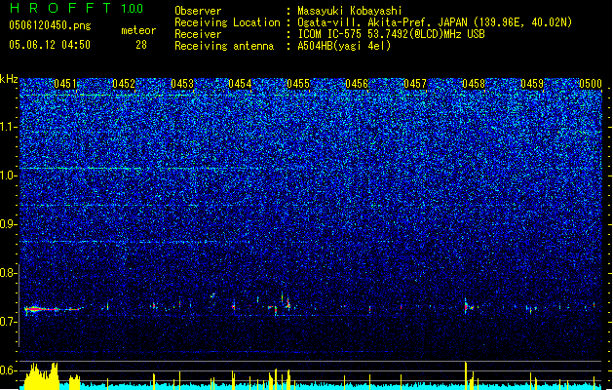Click the long red meteor echo near 0451
The height and width of the screenshot is (390, 613).
[54, 309]
